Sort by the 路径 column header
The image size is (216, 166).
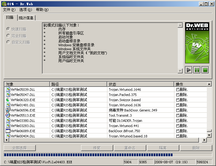coord(78,84)
